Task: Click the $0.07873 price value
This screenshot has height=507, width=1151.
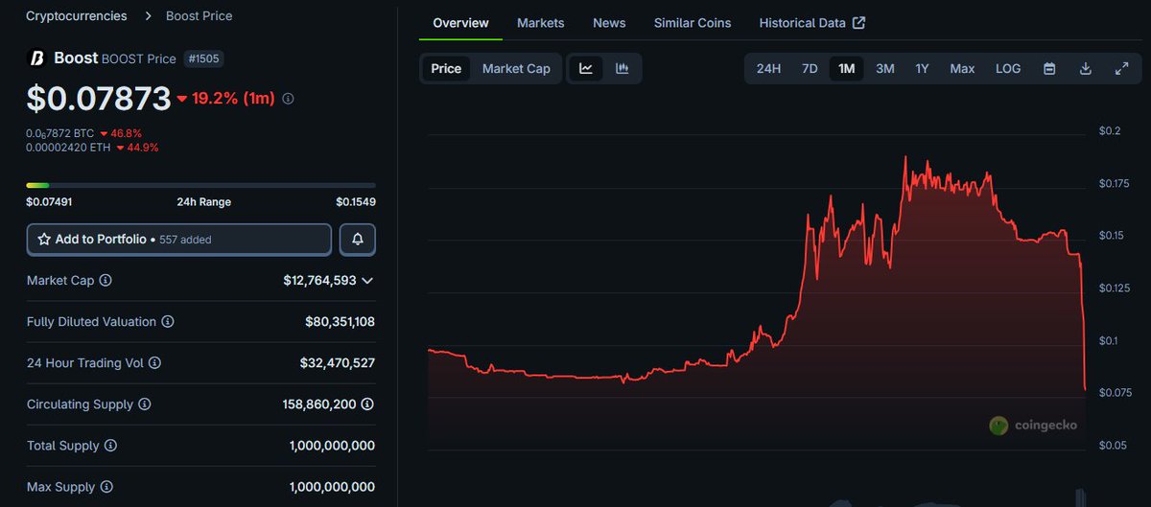Action: point(99,98)
